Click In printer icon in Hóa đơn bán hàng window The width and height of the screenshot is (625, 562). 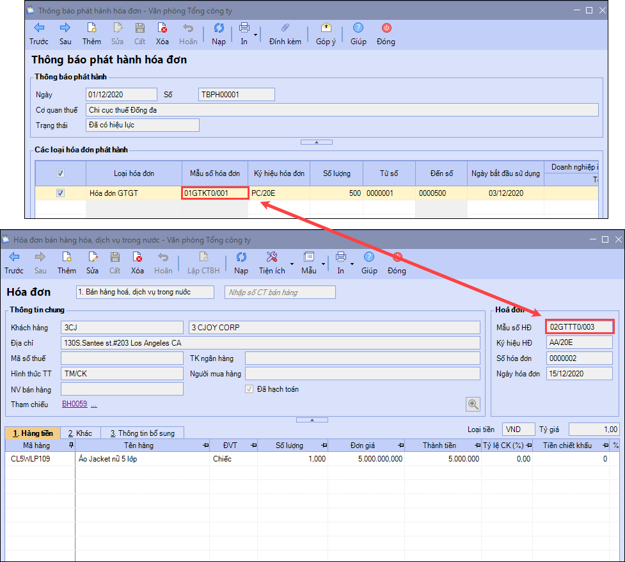(x=340, y=257)
